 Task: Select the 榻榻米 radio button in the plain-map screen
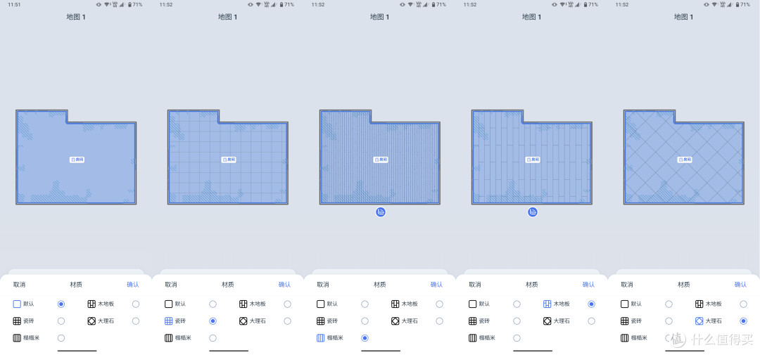tap(61, 338)
